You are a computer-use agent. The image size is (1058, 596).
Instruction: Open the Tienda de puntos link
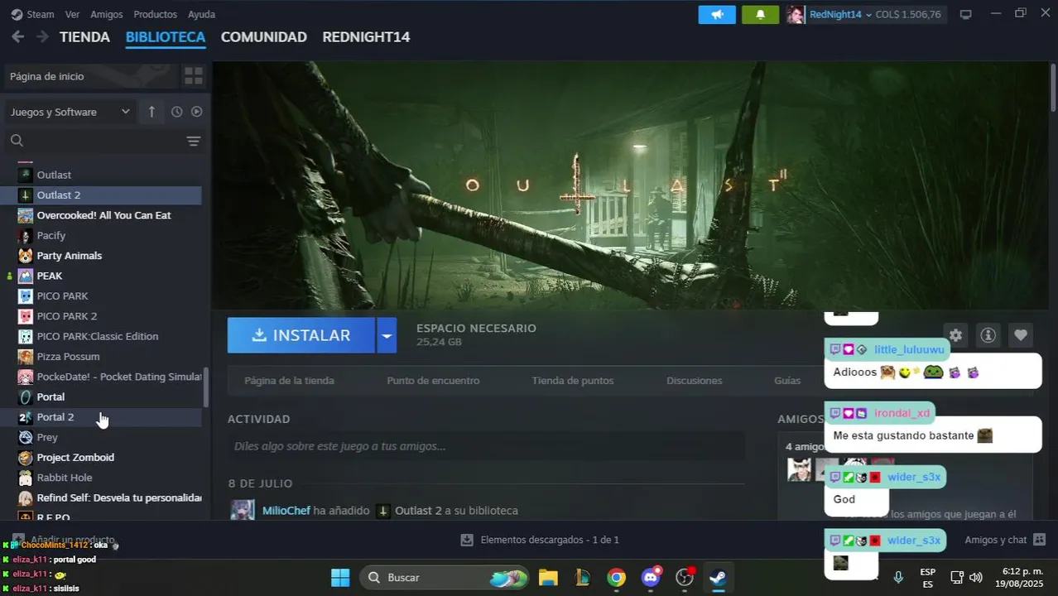(x=573, y=381)
